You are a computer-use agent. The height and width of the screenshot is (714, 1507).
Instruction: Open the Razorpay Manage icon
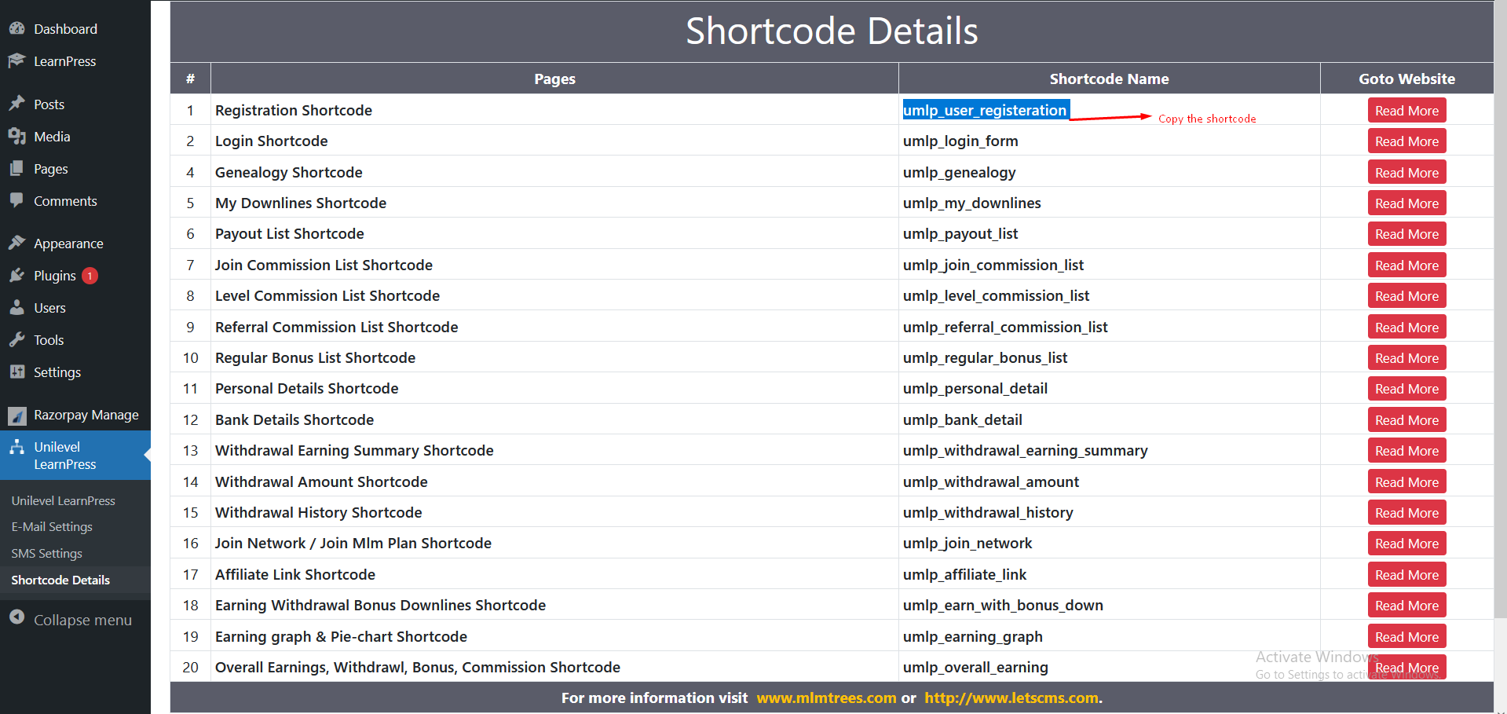pyautogui.click(x=17, y=415)
